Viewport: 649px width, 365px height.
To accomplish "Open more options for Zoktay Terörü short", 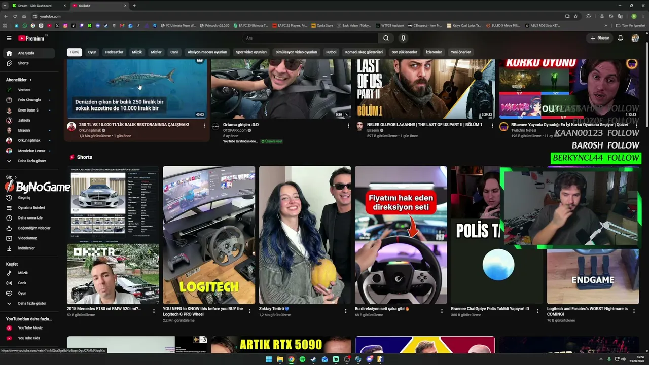I will tap(346, 311).
